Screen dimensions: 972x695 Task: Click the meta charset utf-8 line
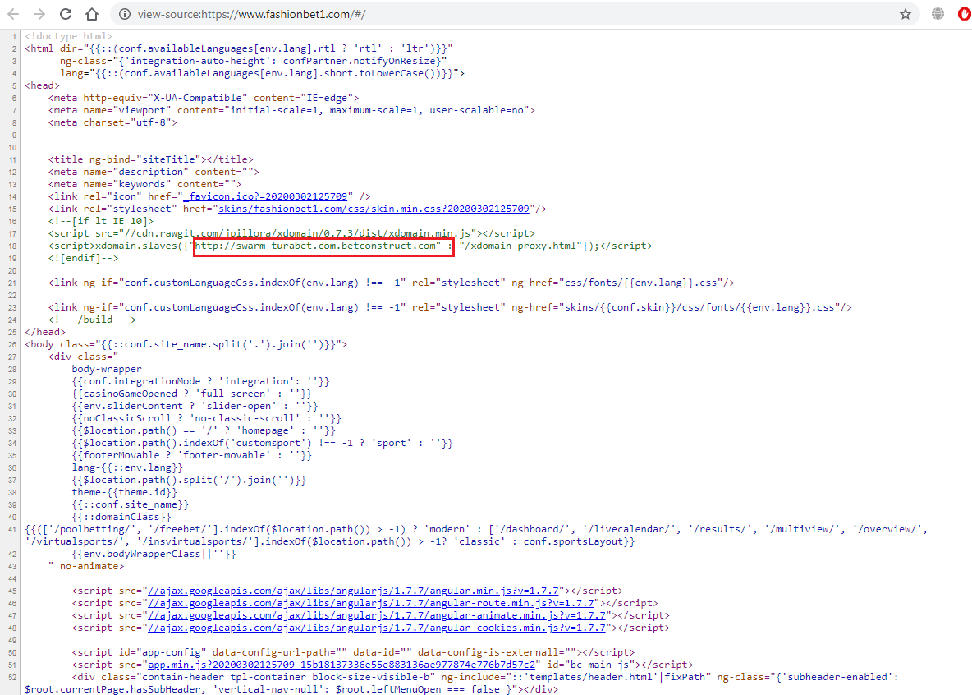pos(112,122)
